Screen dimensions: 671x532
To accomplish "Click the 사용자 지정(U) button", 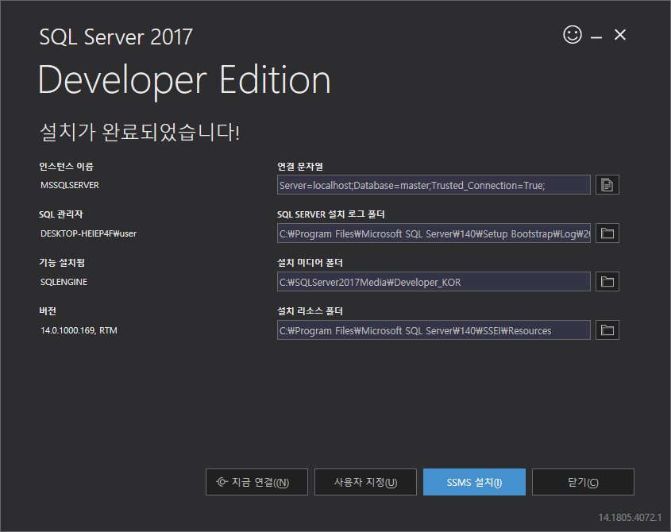I will click(365, 482).
